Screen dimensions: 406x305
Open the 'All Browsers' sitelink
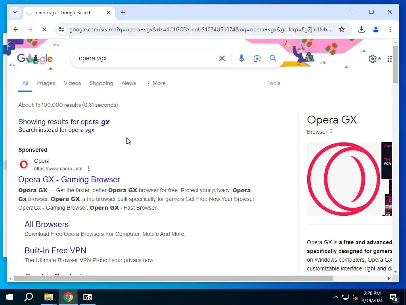point(47,224)
